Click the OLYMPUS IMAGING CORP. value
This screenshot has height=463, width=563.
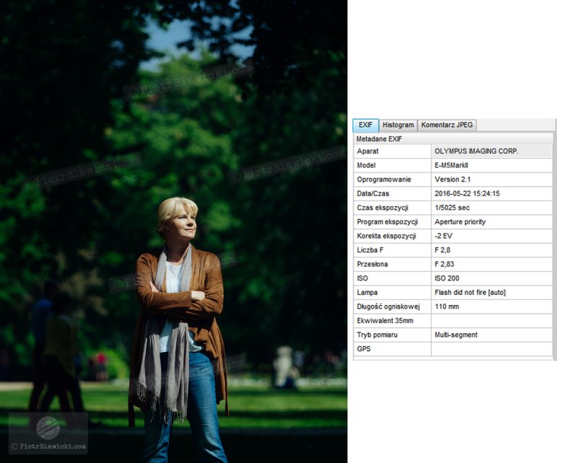[x=476, y=151]
